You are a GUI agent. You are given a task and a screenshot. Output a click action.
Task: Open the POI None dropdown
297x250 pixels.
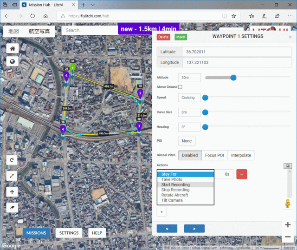[x=187, y=141]
